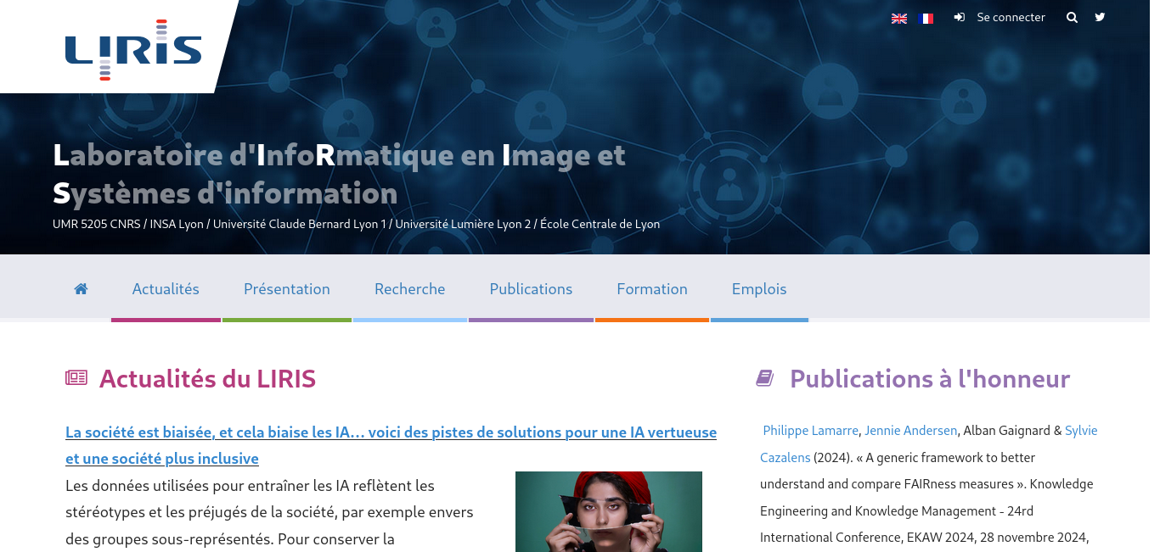Screen dimensions: 1160x552
Task: Open the Présentation menu
Action: tap(287, 289)
